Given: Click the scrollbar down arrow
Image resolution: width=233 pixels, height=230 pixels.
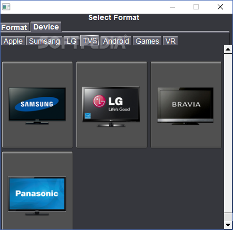Looking at the screenshot, I should [x=228, y=225].
